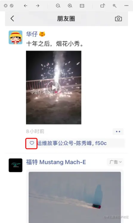Screen dimensions: 133x223
Task: Open f50c liker profile link
Action: pos(101,143)
